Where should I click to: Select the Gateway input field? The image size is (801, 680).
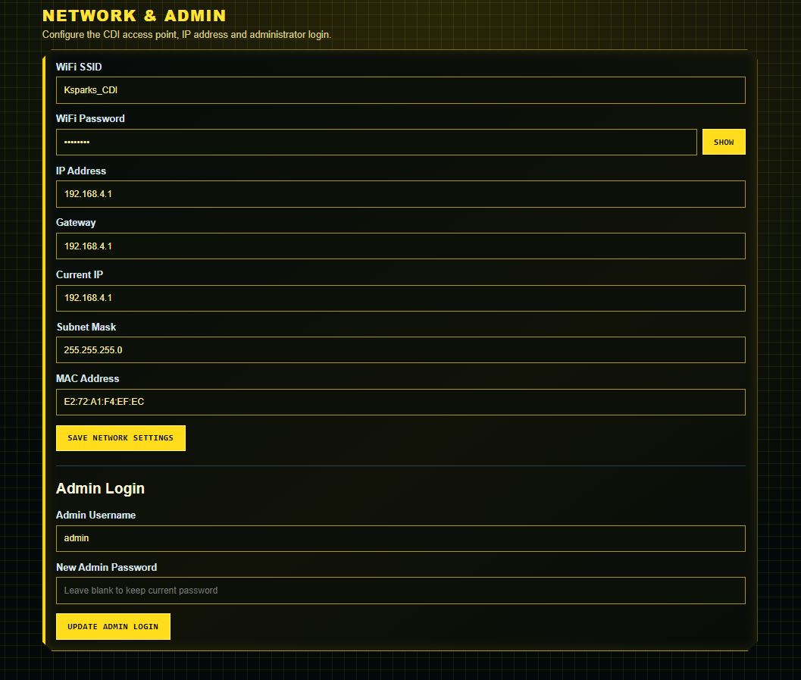tap(400, 246)
